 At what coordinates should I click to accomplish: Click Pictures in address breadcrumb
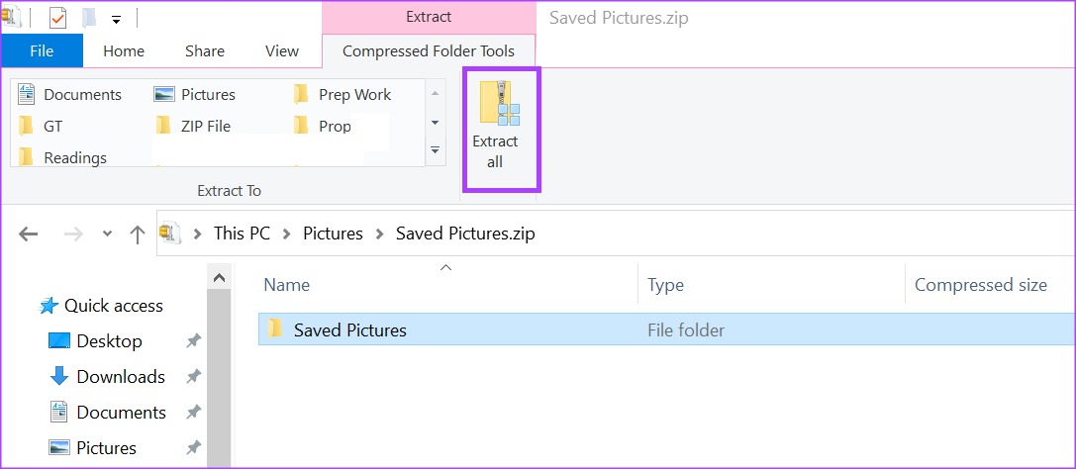[x=333, y=234]
